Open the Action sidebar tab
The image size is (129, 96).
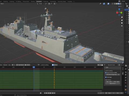[x=123, y=69]
